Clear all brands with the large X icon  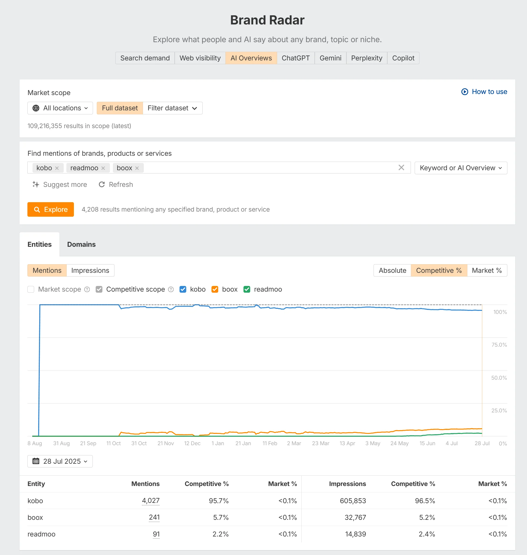[401, 168]
